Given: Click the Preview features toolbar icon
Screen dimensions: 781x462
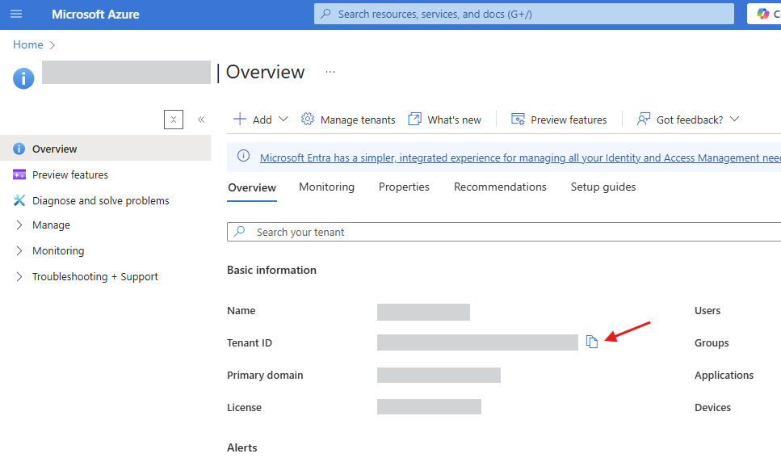Looking at the screenshot, I should coord(518,119).
